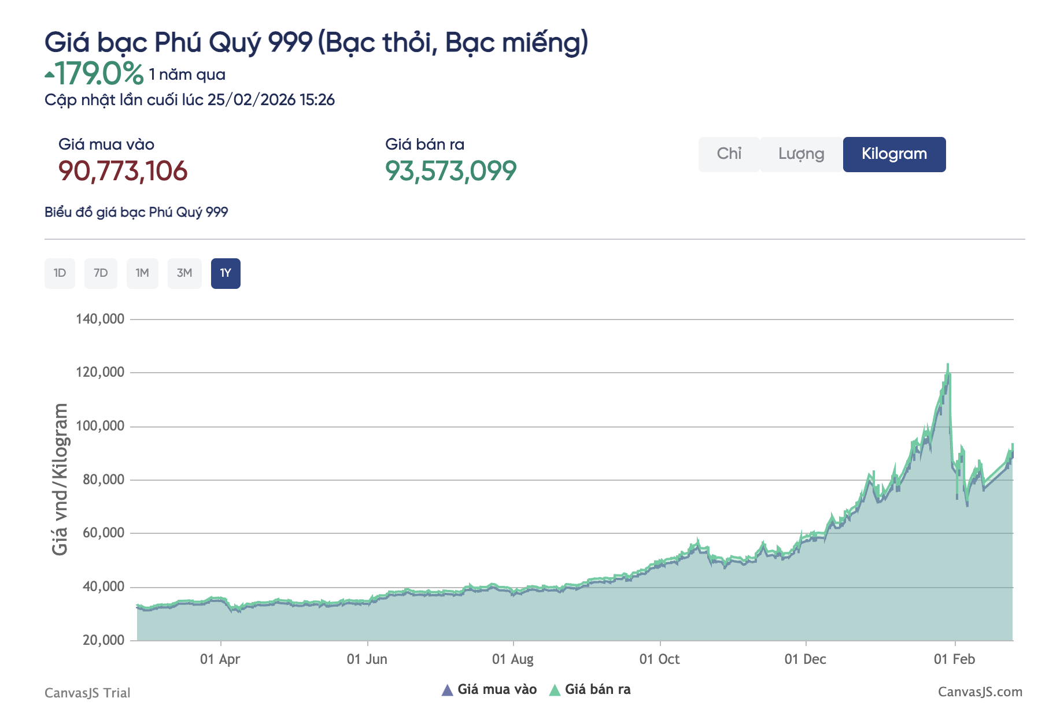Click the CanvasJS Trial link
The image size is (1049, 713).
pyautogui.click(x=87, y=693)
